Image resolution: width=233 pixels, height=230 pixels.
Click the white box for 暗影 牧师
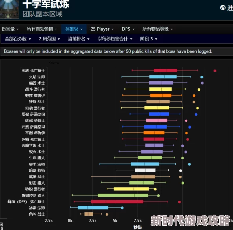[145, 170]
